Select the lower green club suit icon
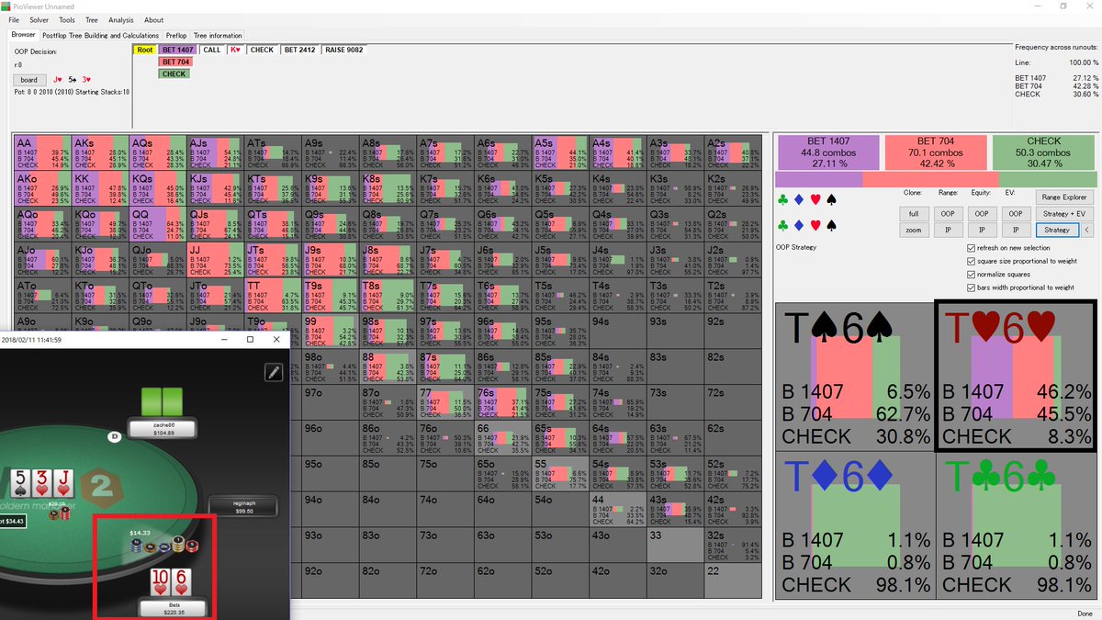 pos(782,225)
